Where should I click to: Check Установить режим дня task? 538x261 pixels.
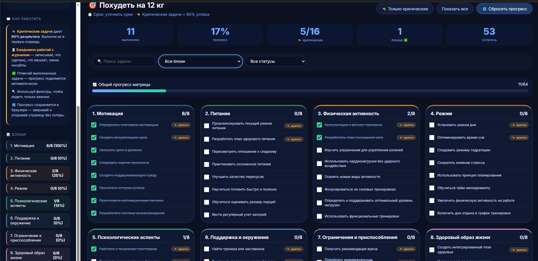click(432, 125)
